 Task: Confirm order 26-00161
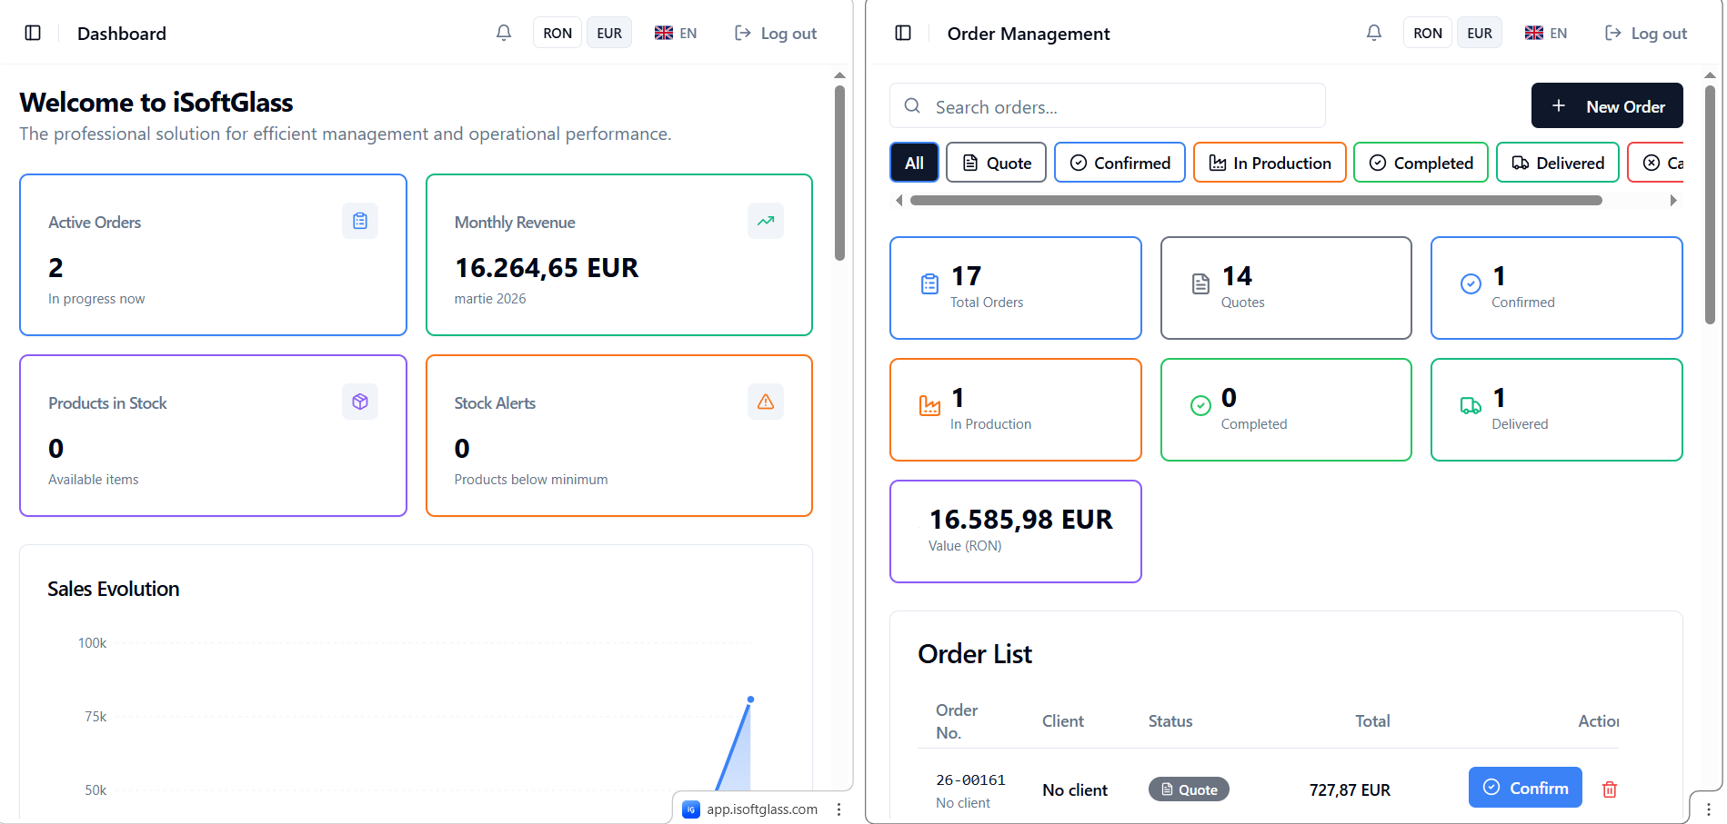click(1525, 787)
